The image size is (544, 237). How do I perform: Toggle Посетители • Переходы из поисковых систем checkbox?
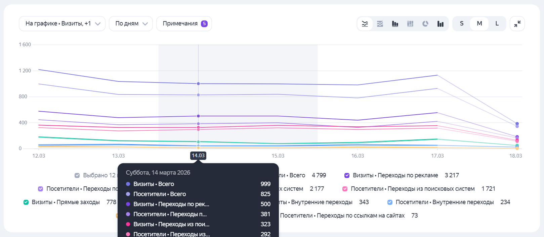click(x=345, y=189)
